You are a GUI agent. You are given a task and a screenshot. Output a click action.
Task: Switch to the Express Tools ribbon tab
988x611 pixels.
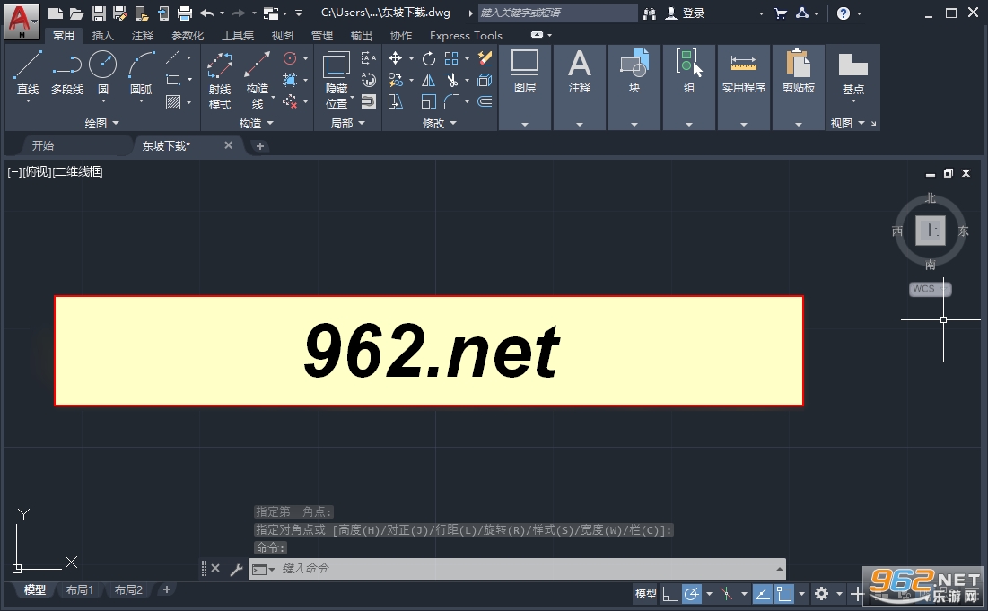(x=466, y=35)
